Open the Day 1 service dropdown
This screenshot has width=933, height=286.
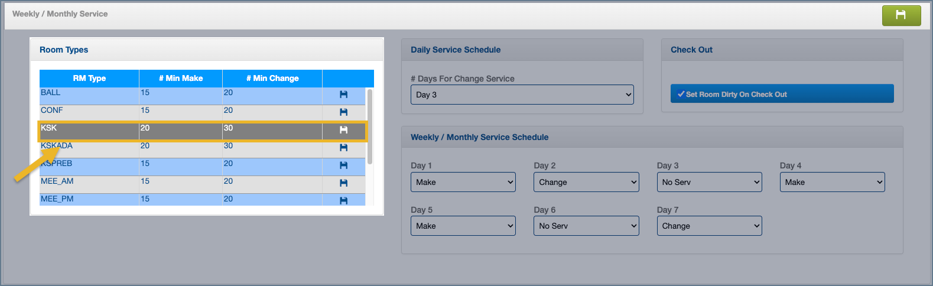463,182
